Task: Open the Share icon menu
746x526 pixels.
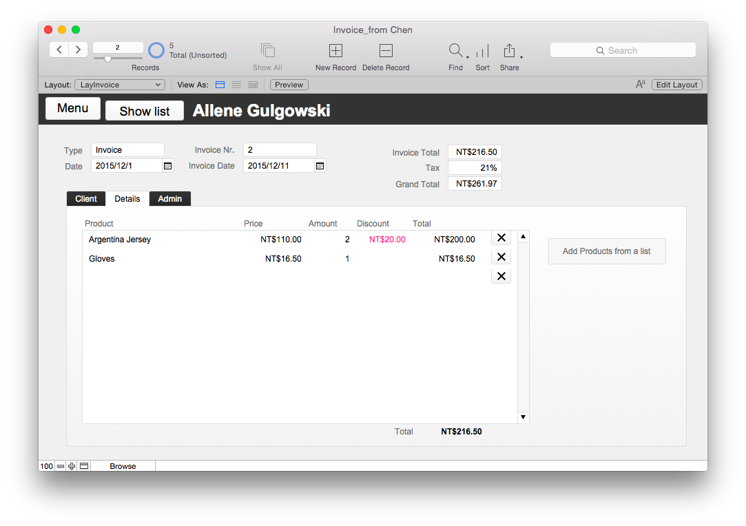Action: (510, 50)
